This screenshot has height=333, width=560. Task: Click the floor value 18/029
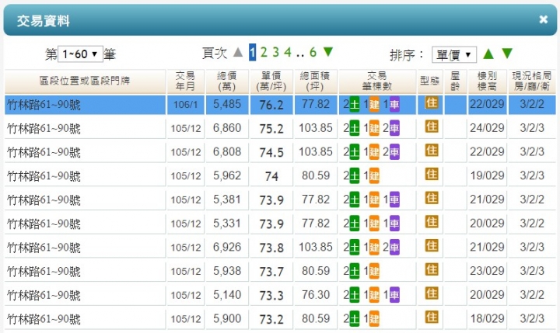[487, 318]
